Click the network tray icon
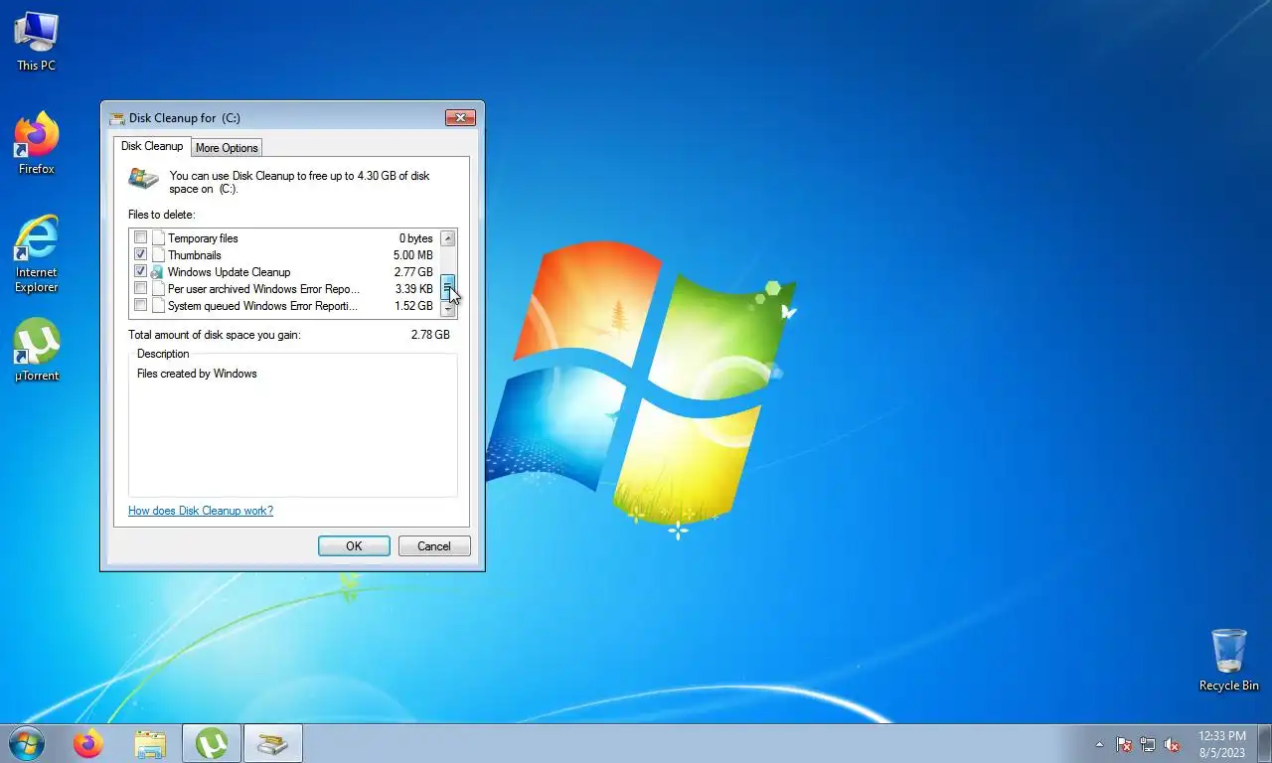 [1148, 744]
